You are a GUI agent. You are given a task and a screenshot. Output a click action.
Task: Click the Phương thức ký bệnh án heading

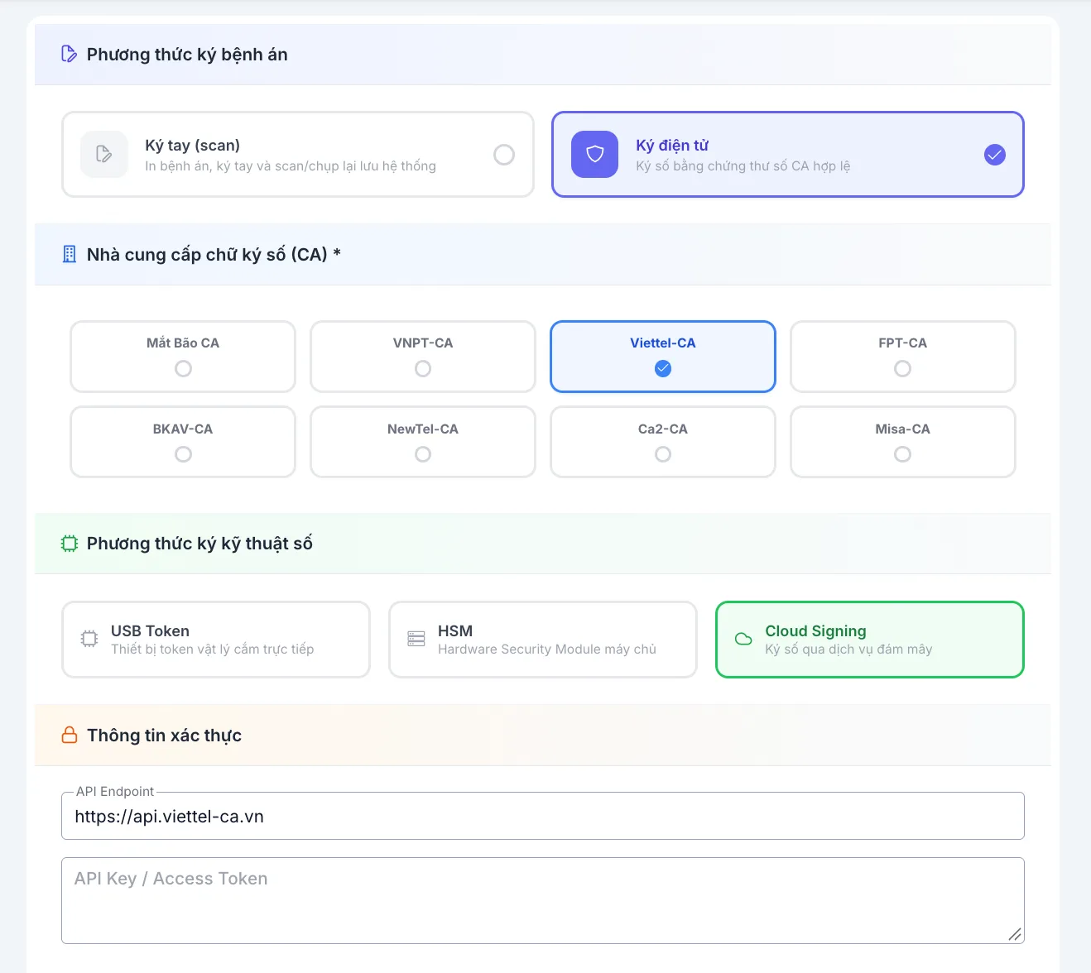(x=187, y=55)
